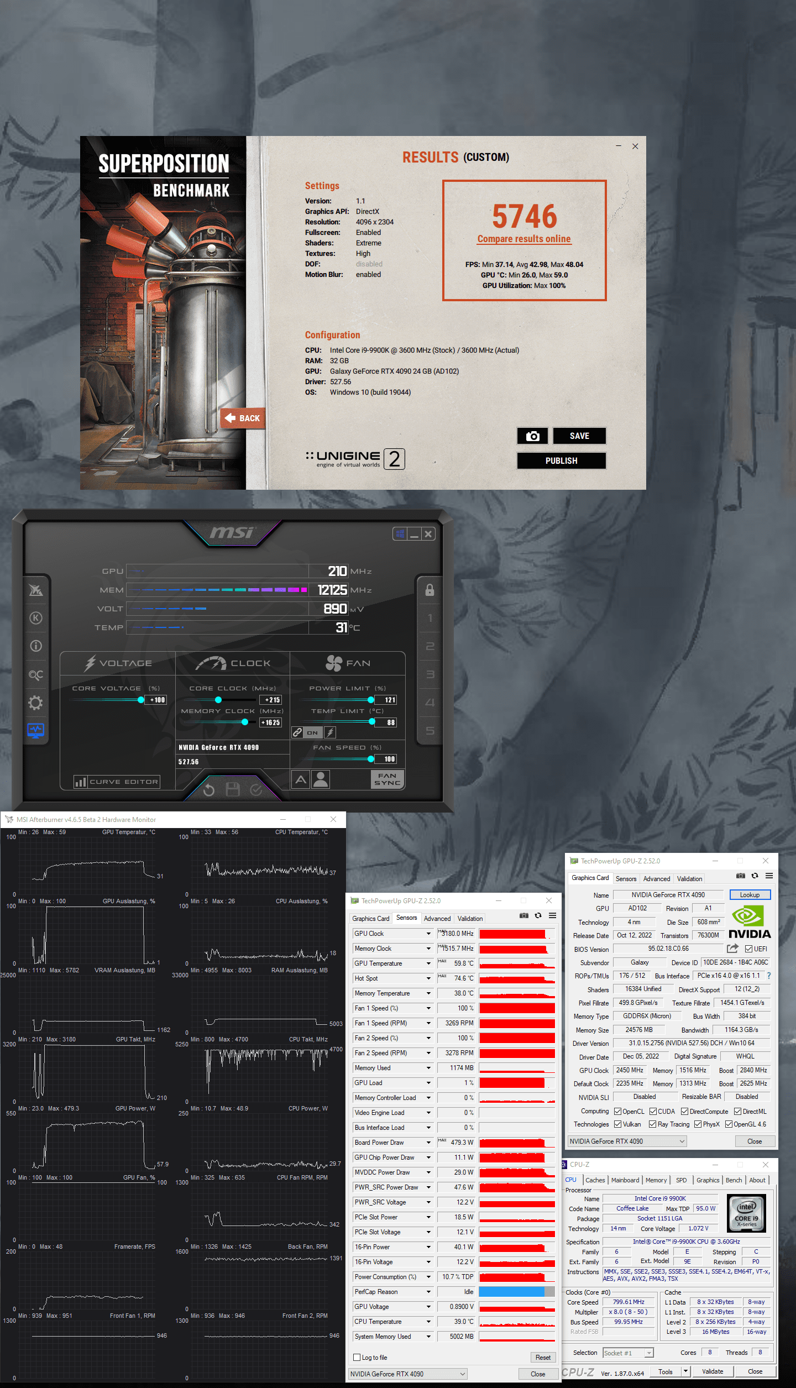Viewport: 796px width, 1388px height.
Task: Toggle the auto fan A button
Action: point(301,779)
